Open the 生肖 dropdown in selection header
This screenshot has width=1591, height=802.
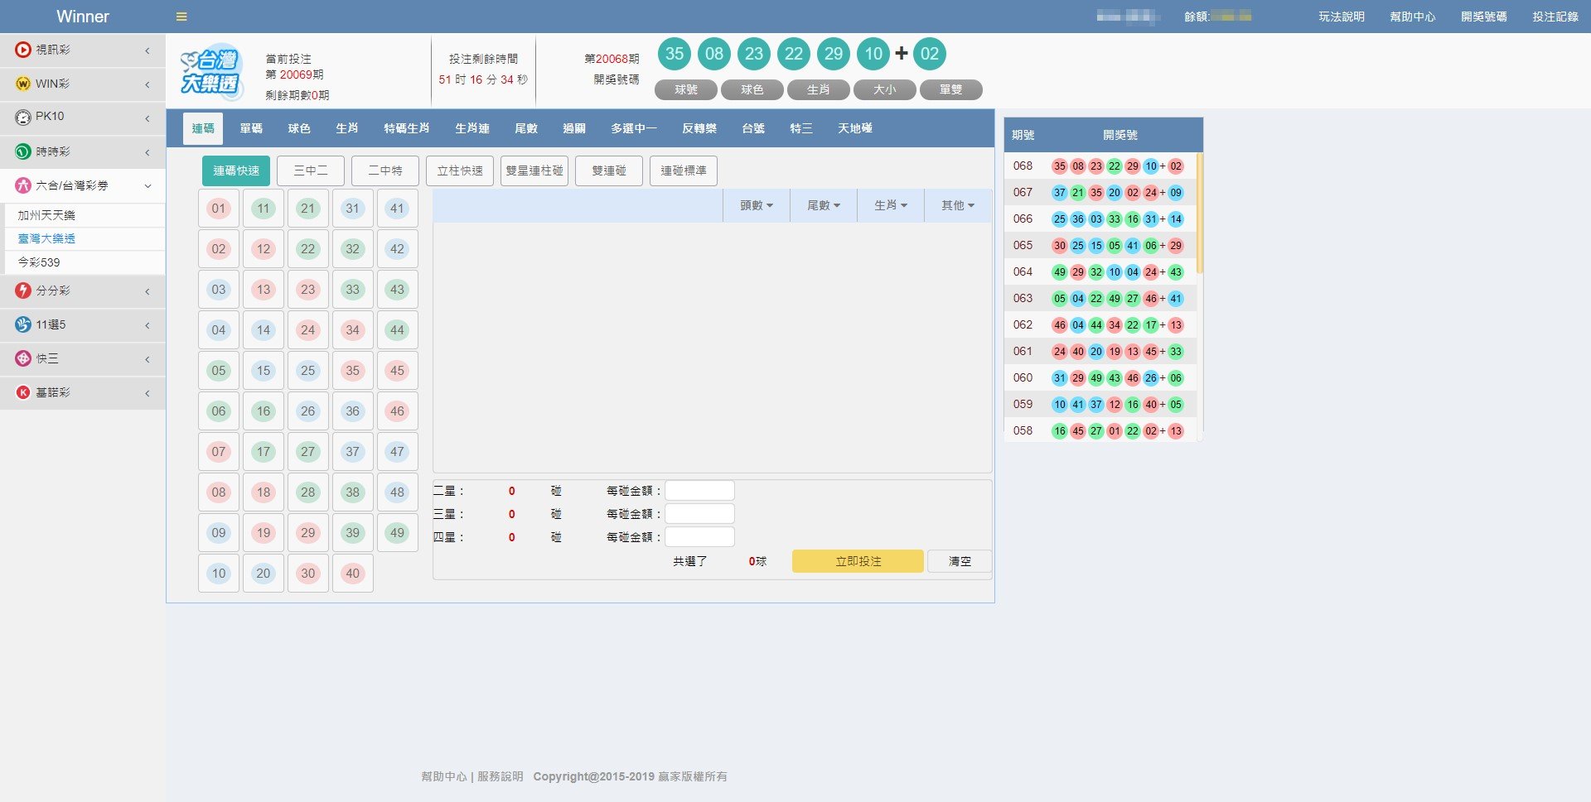(x=891, y=205)
